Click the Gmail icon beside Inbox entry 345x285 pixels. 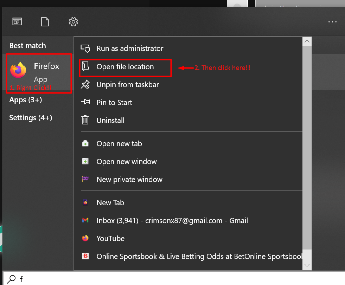tap(85, 221)
